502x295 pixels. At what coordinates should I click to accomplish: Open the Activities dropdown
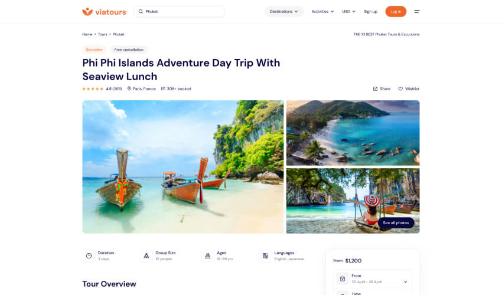pyautogui.click(x=322, y=12)
